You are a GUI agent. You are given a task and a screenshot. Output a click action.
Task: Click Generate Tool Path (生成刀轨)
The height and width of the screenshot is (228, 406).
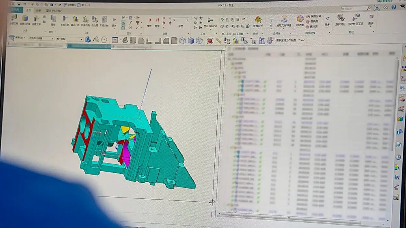click(65, 21)
